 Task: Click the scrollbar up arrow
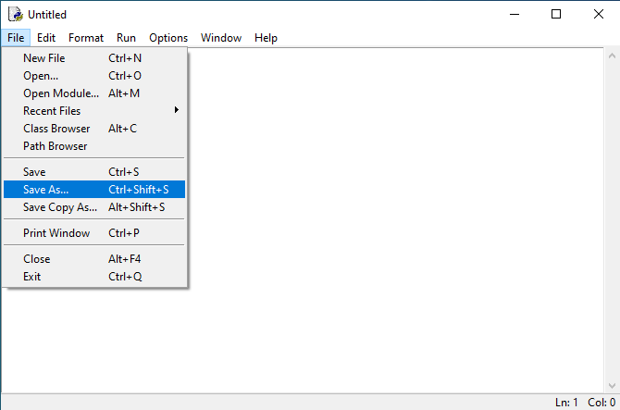(612, 56)
